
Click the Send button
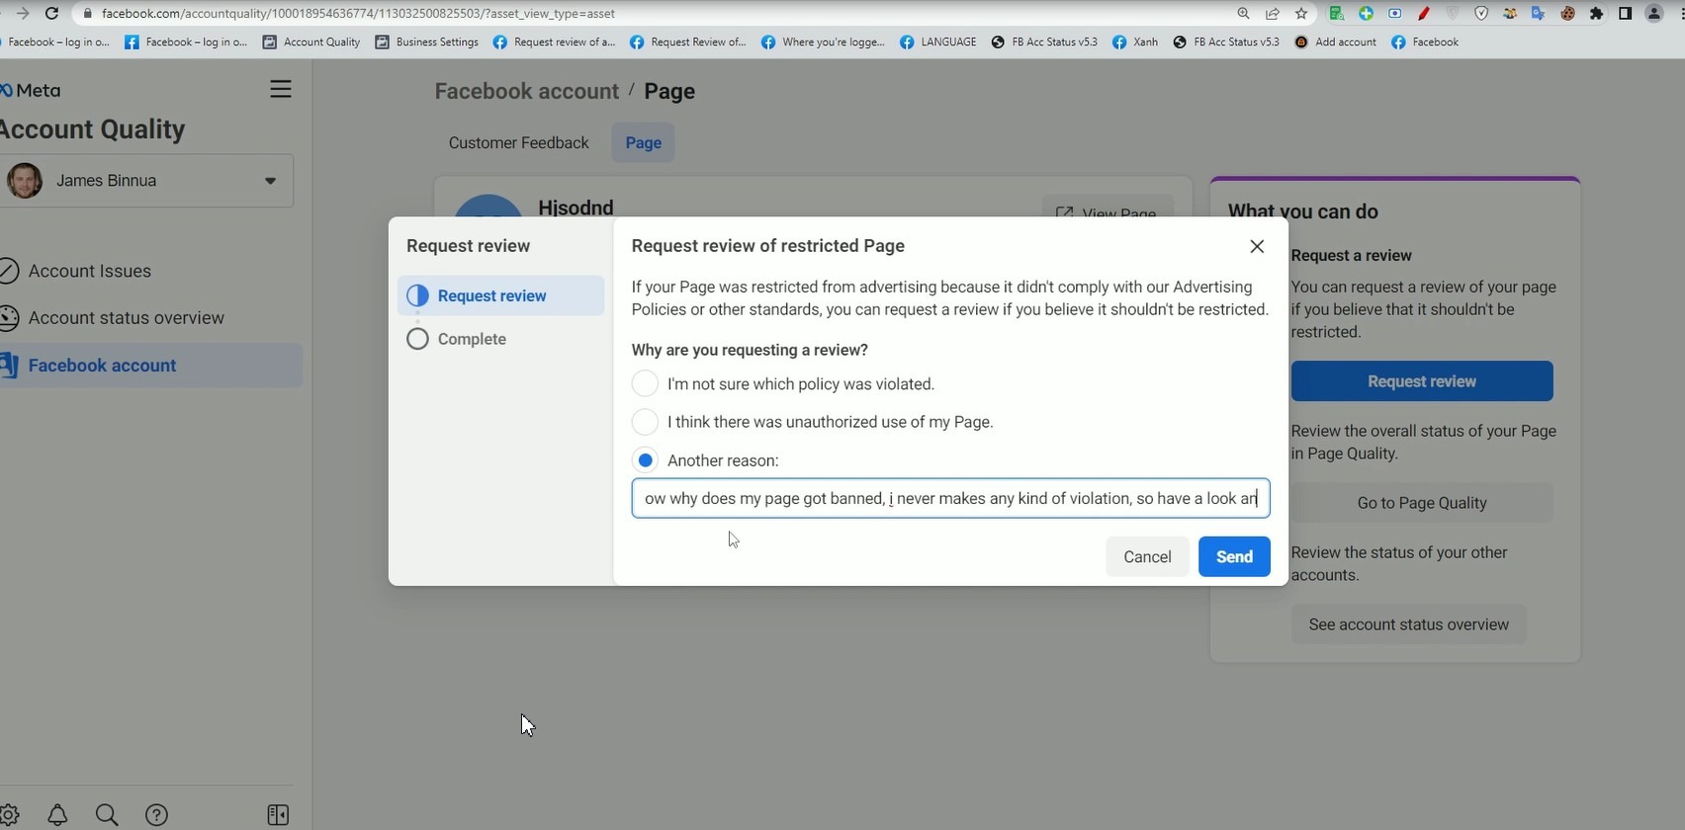point(1234,556)
